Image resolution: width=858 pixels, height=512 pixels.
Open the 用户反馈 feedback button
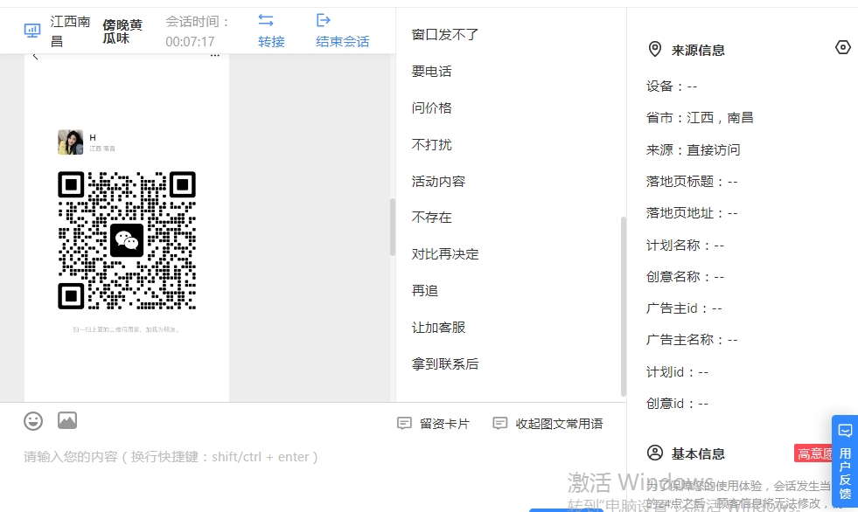point(845,461)
